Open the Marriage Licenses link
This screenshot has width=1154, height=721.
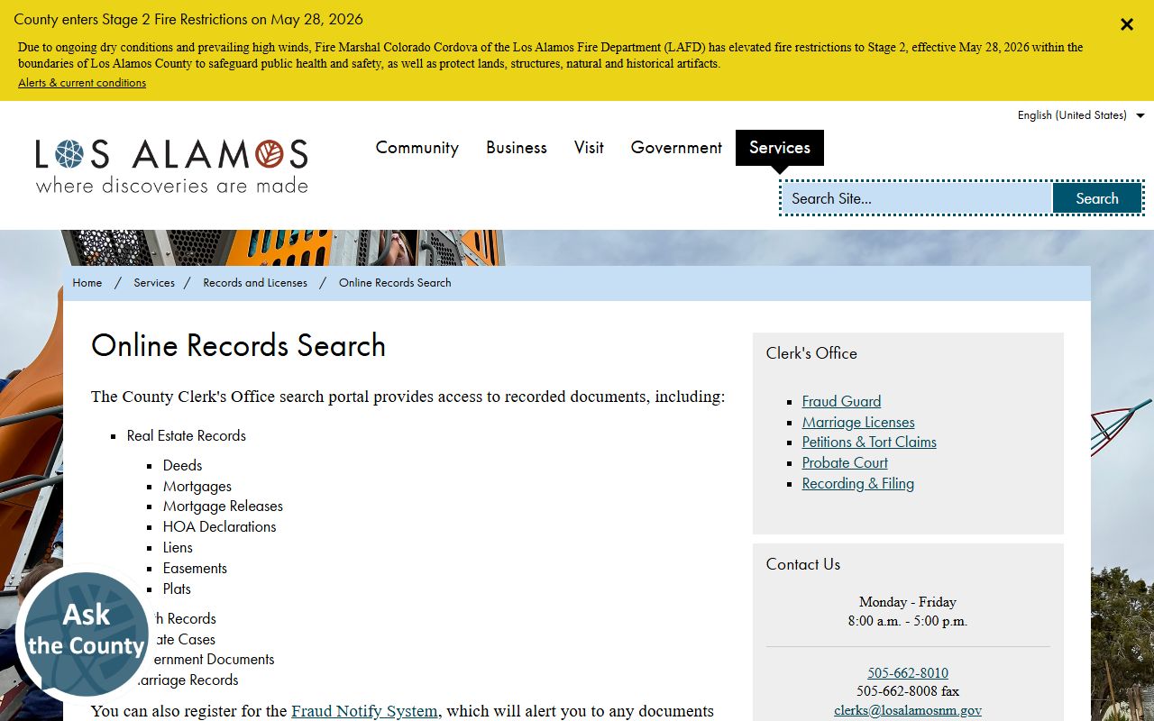[858, 422]
